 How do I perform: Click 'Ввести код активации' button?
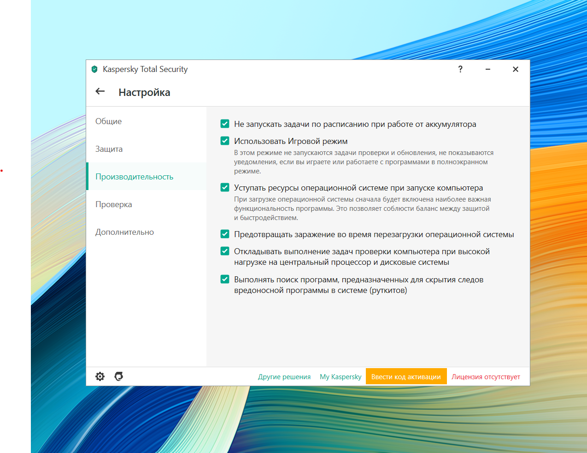(x=406, y=377)
